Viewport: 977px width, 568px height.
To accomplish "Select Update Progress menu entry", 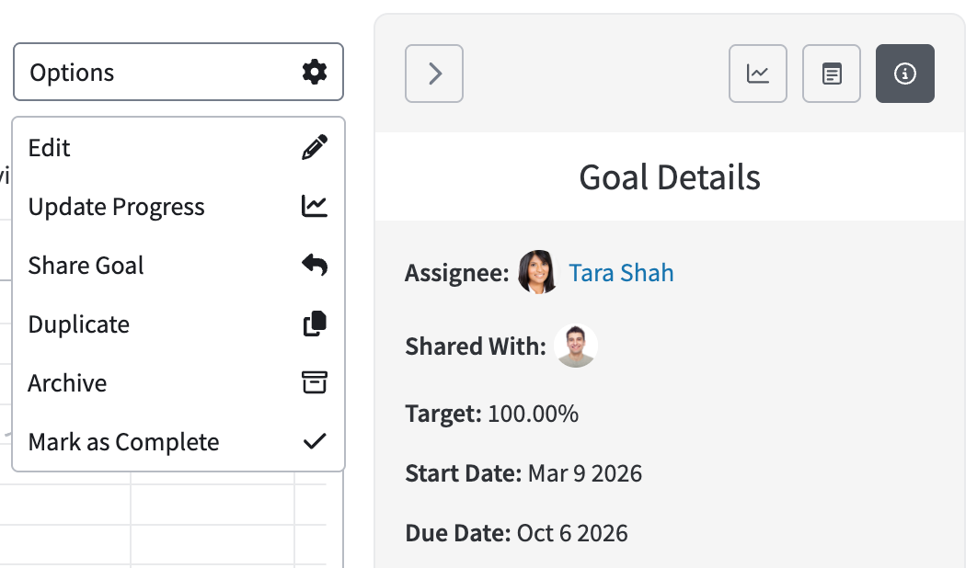I will [178, 206].
